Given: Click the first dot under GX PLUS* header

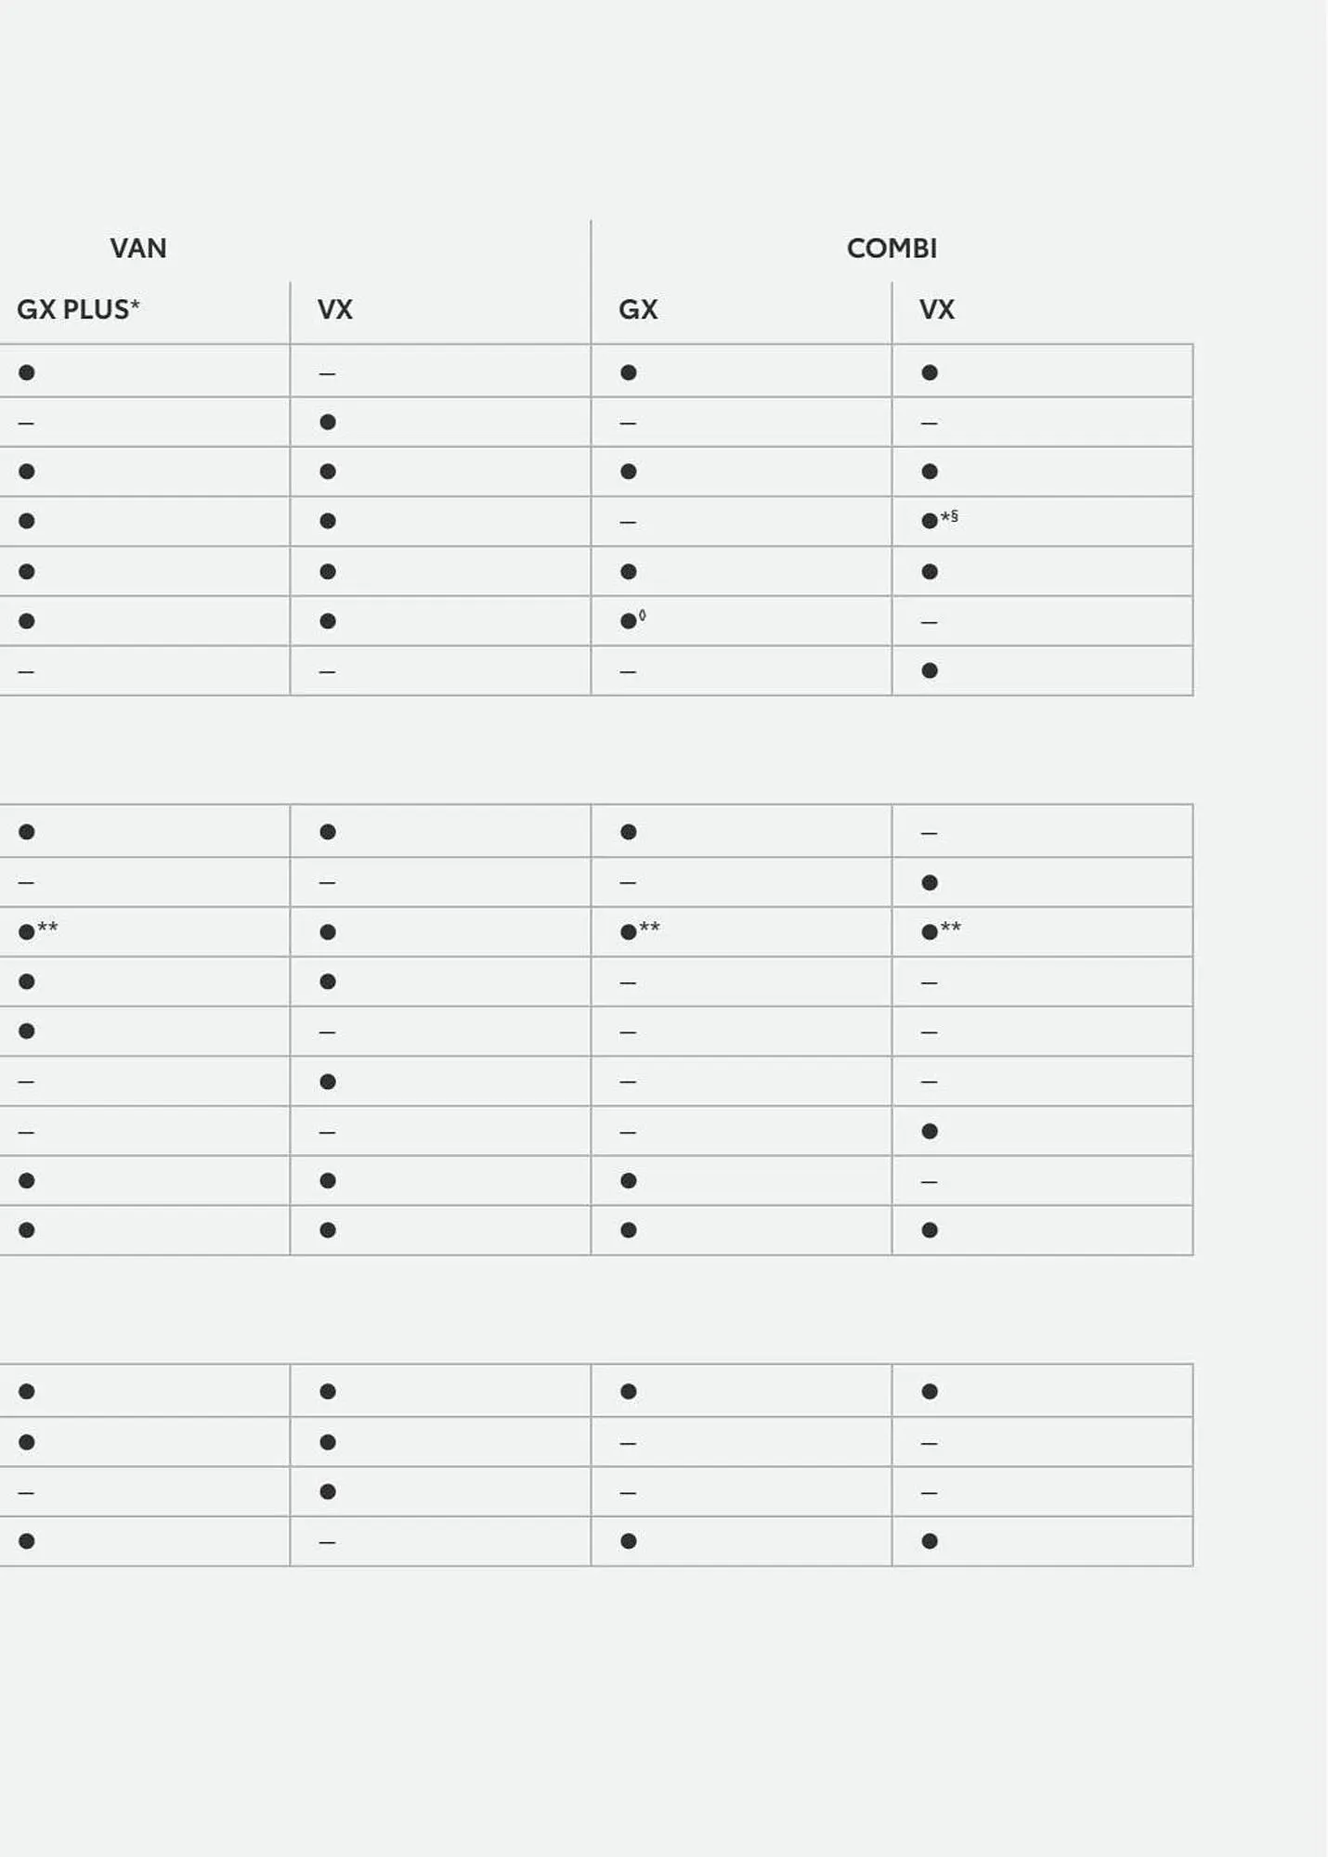Looking at the screenshot, I should tap(27, 372).
